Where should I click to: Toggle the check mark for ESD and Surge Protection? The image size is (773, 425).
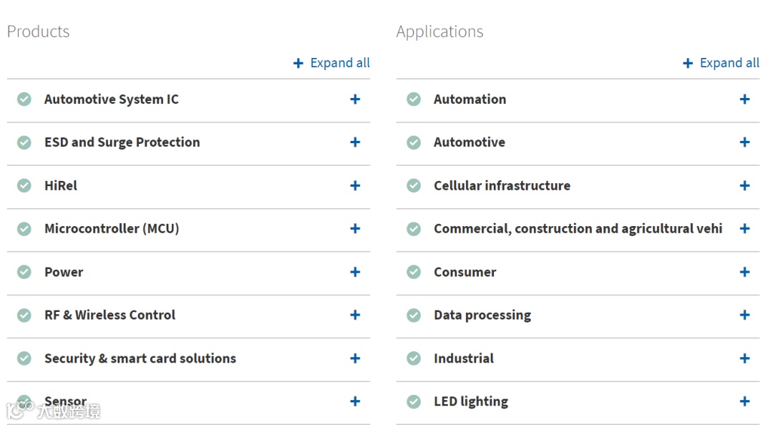click(x=24, y=142)
